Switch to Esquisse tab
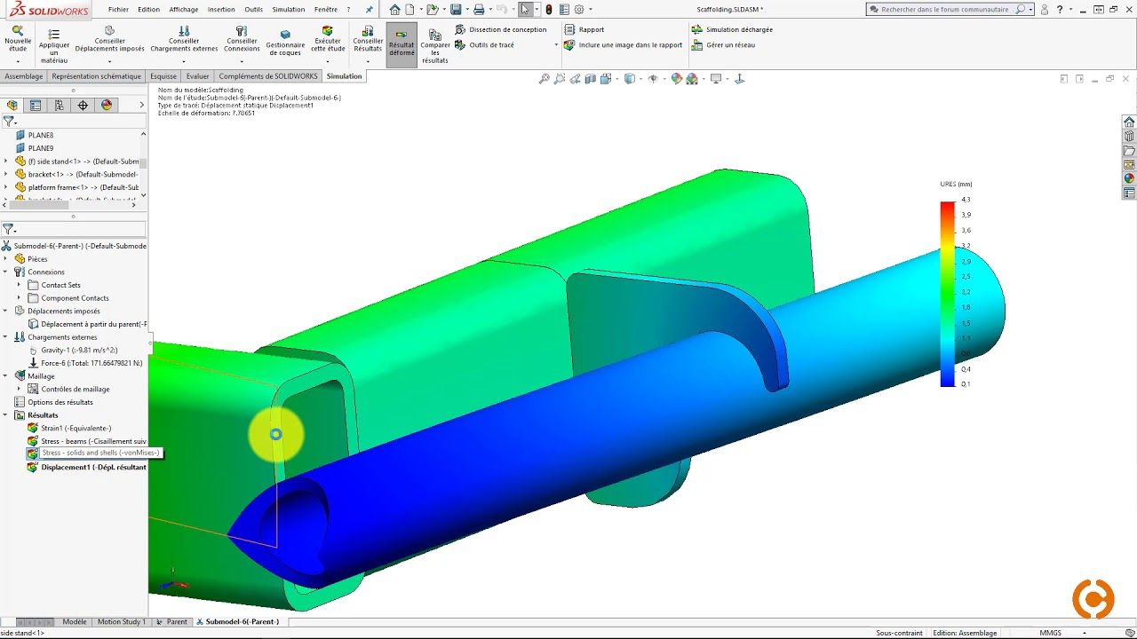Viewport: 1137px width, 639px height. [163, 76]
